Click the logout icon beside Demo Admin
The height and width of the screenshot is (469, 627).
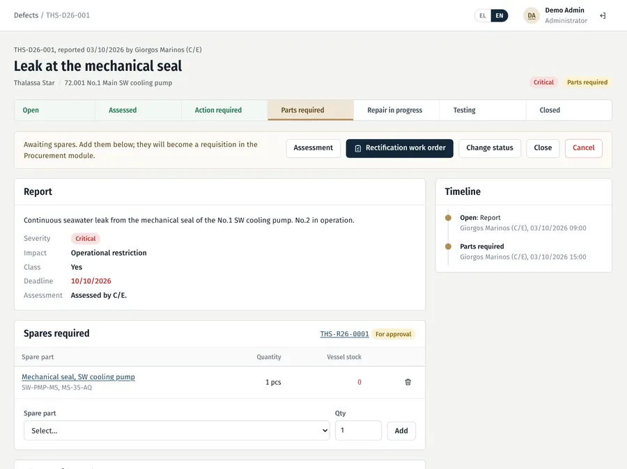pyautogui.click(x=603, y=15)
